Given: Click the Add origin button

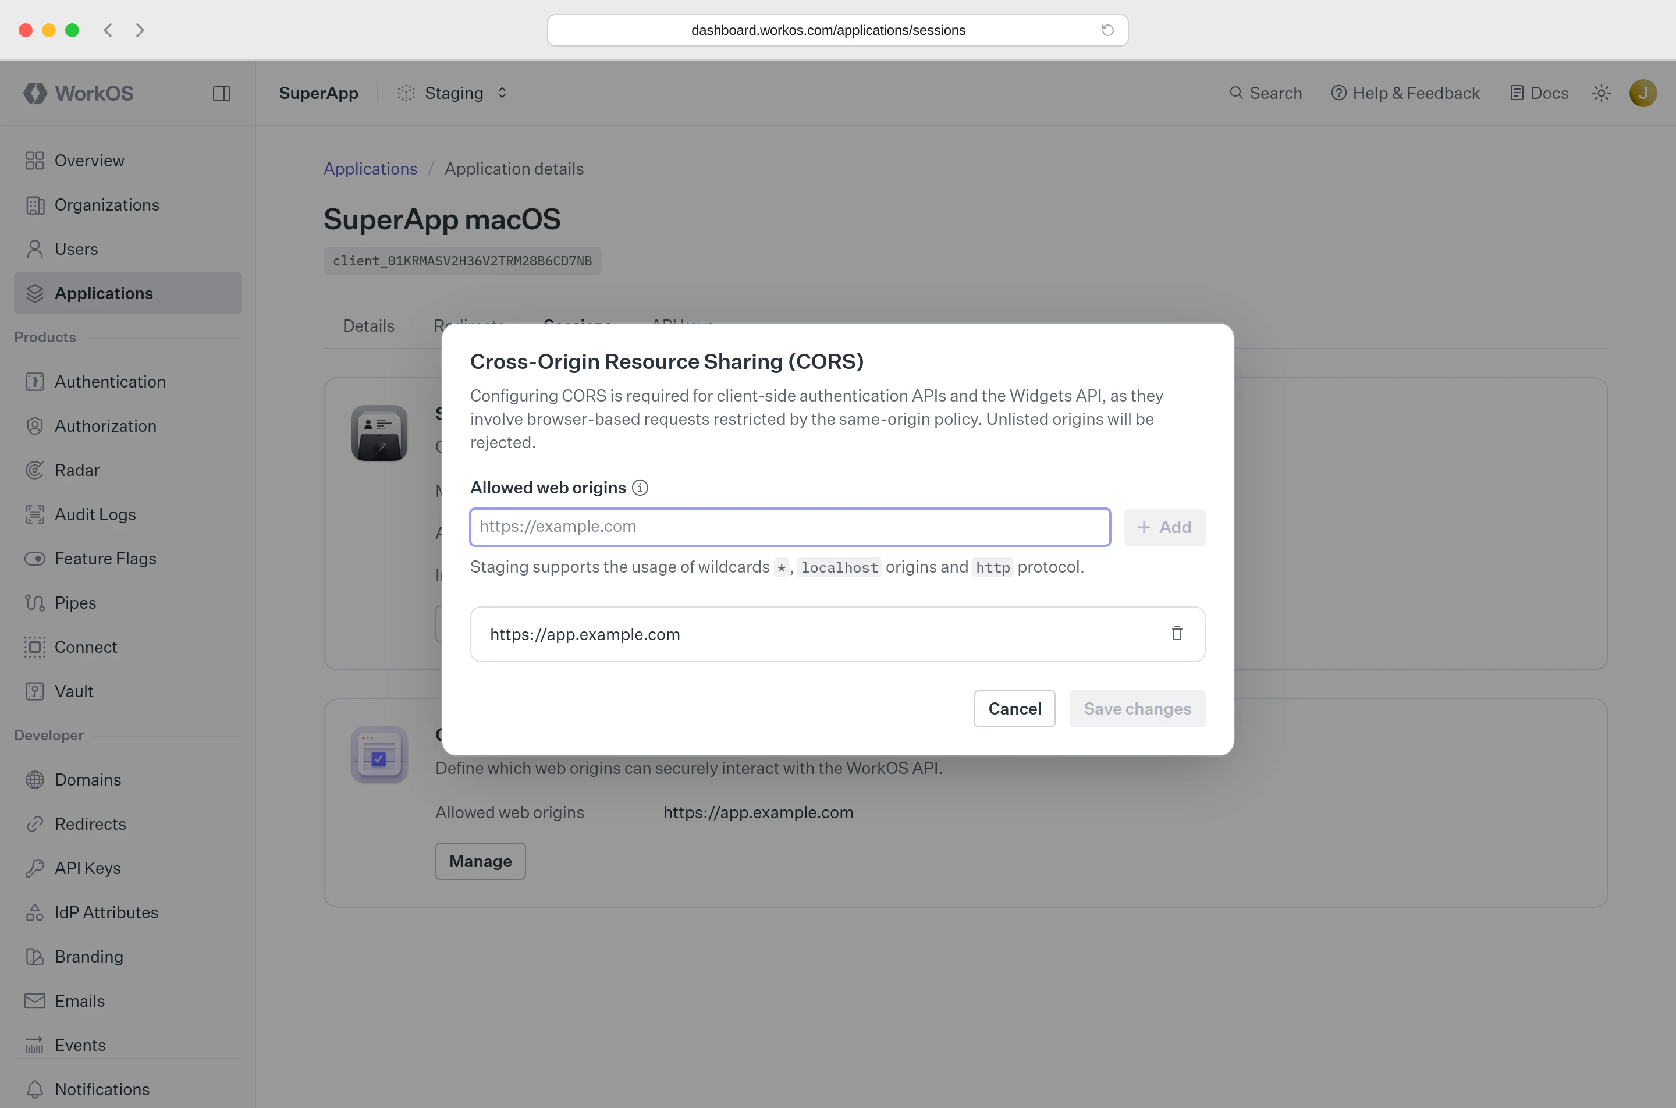Looking at the screenshot, I should (1164, 527).
